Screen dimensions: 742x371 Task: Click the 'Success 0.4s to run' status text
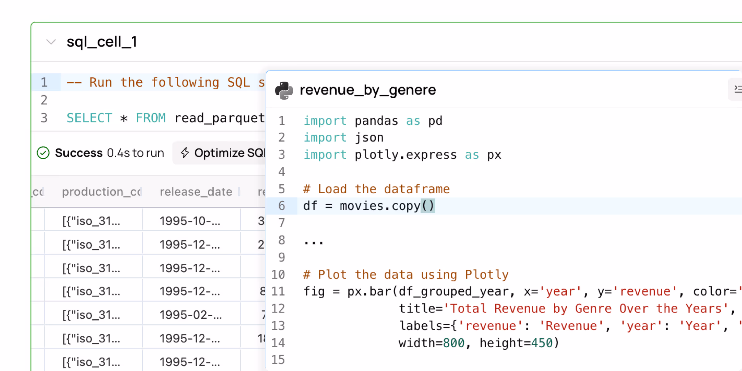pos(109,153)
